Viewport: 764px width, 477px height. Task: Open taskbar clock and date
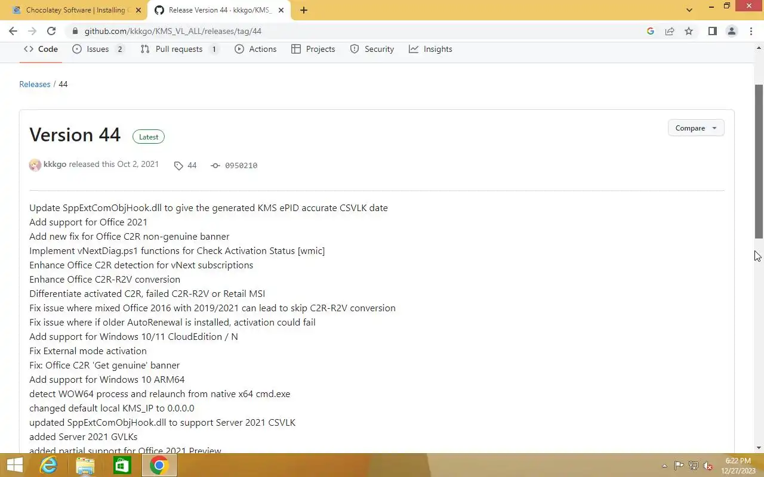point(739,466)
